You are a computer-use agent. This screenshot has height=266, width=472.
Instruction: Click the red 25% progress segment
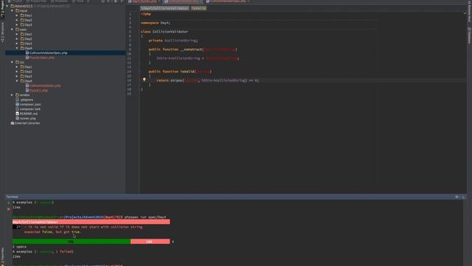(x=150, y=242)
